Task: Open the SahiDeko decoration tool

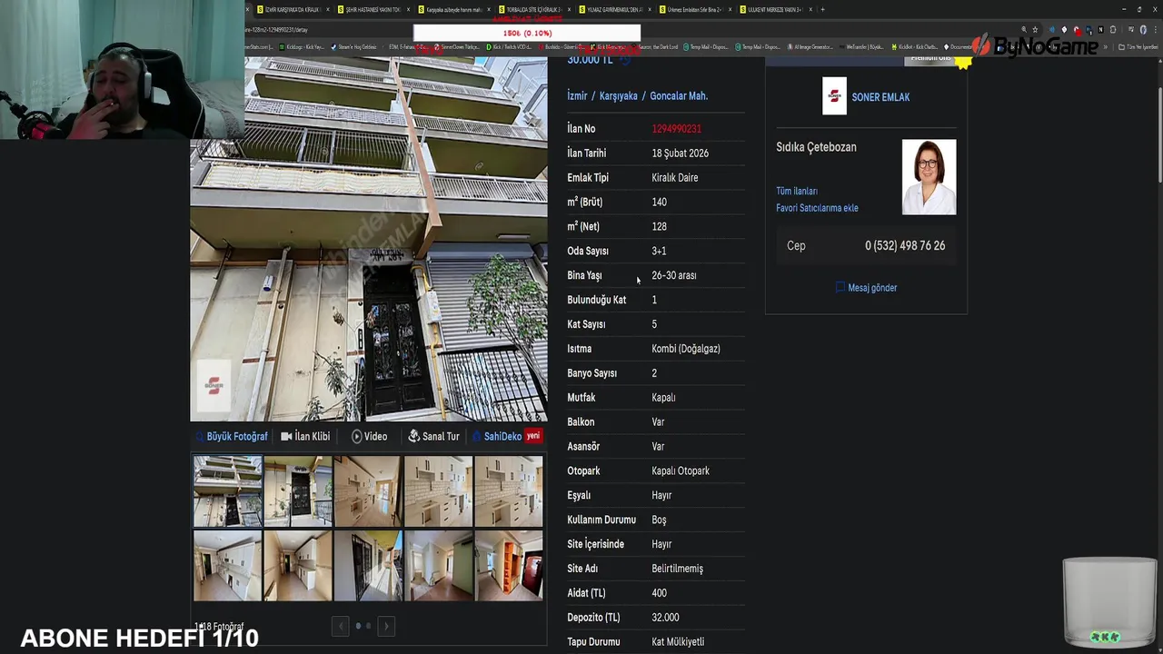Action: tap(497, 436)
